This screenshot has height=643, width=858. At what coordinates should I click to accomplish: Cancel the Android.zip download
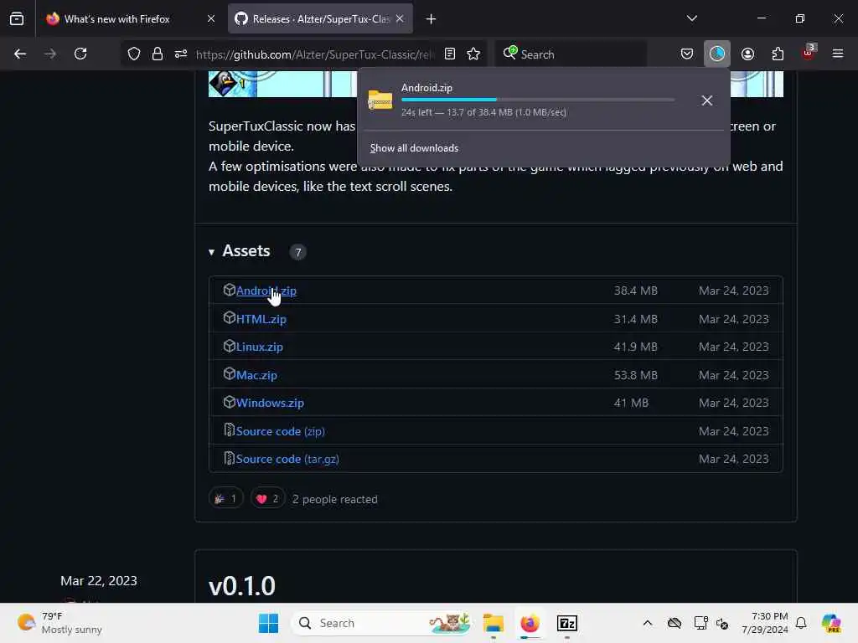coord(707,100)
